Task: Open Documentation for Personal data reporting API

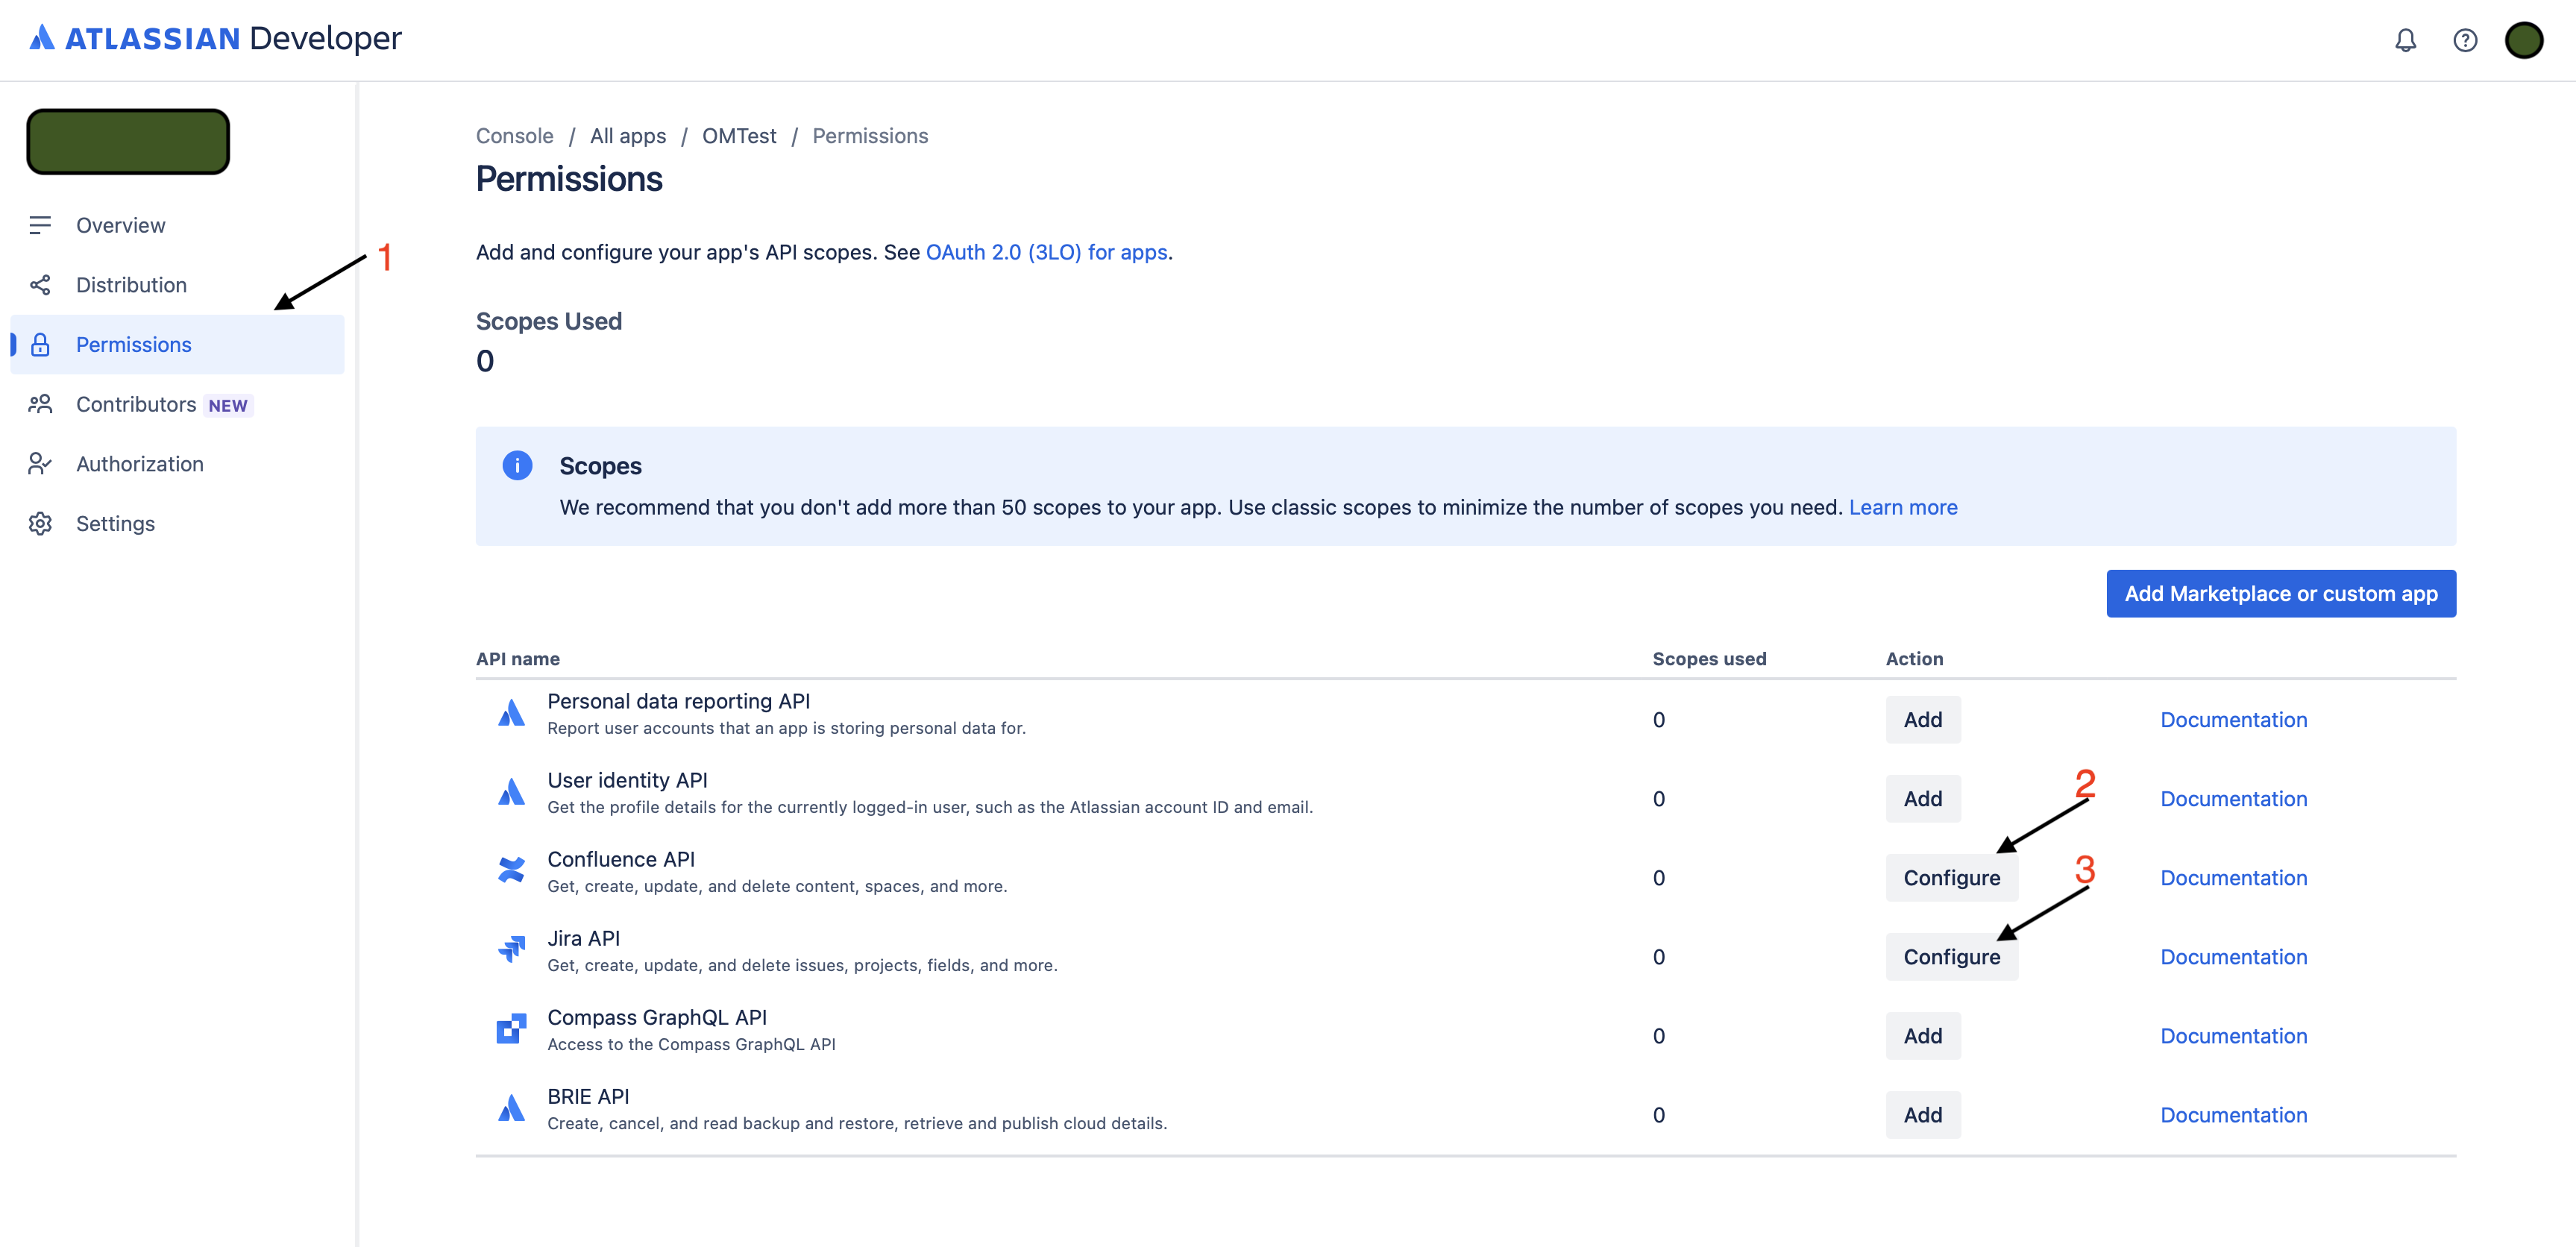Action: tap(2233, 720)
